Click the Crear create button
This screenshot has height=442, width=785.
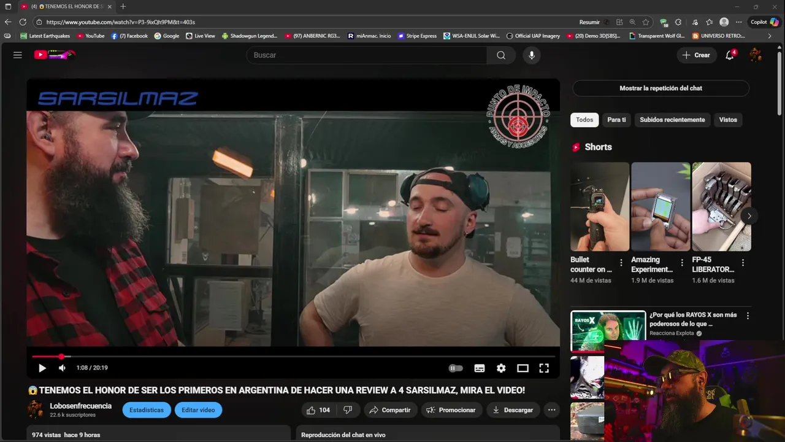tap(697, 55)
